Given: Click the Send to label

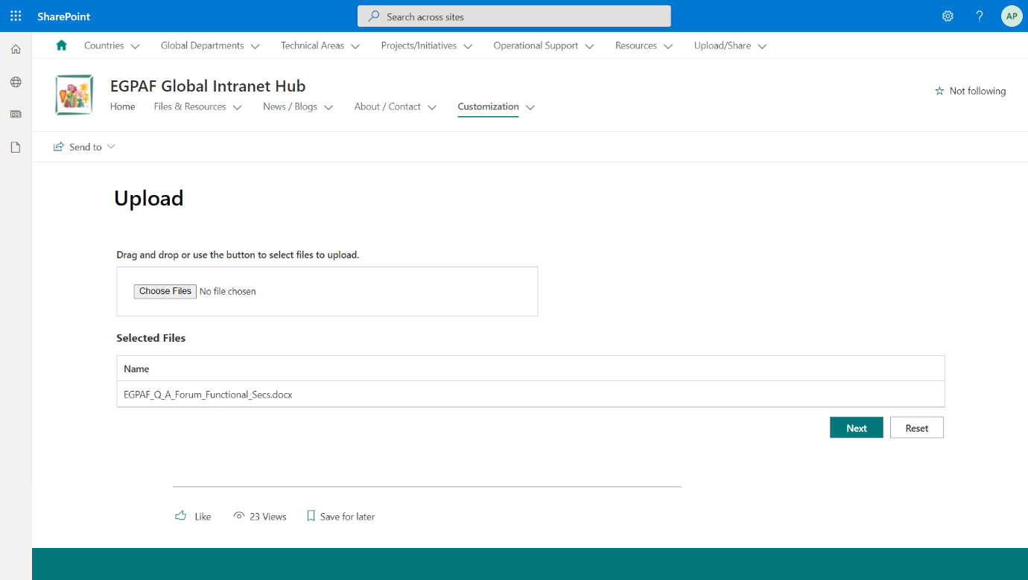Looking at the screenshot, I should pyautogui.click(x=86, y=147).
